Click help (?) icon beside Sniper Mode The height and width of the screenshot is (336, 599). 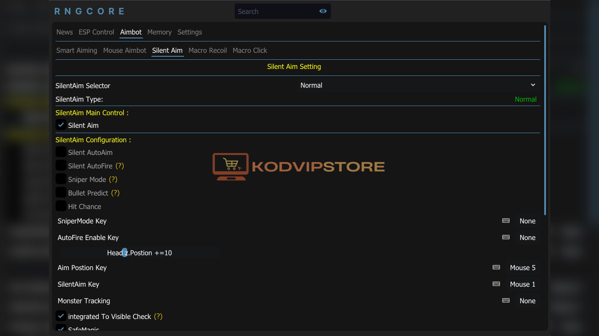113,180
